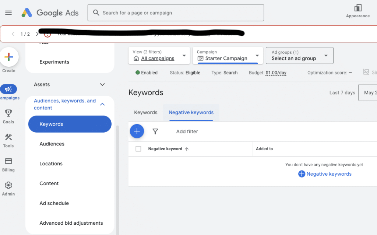
Task: Click the sidebar vertical scrollbar
Action: (x=117, y=180)
